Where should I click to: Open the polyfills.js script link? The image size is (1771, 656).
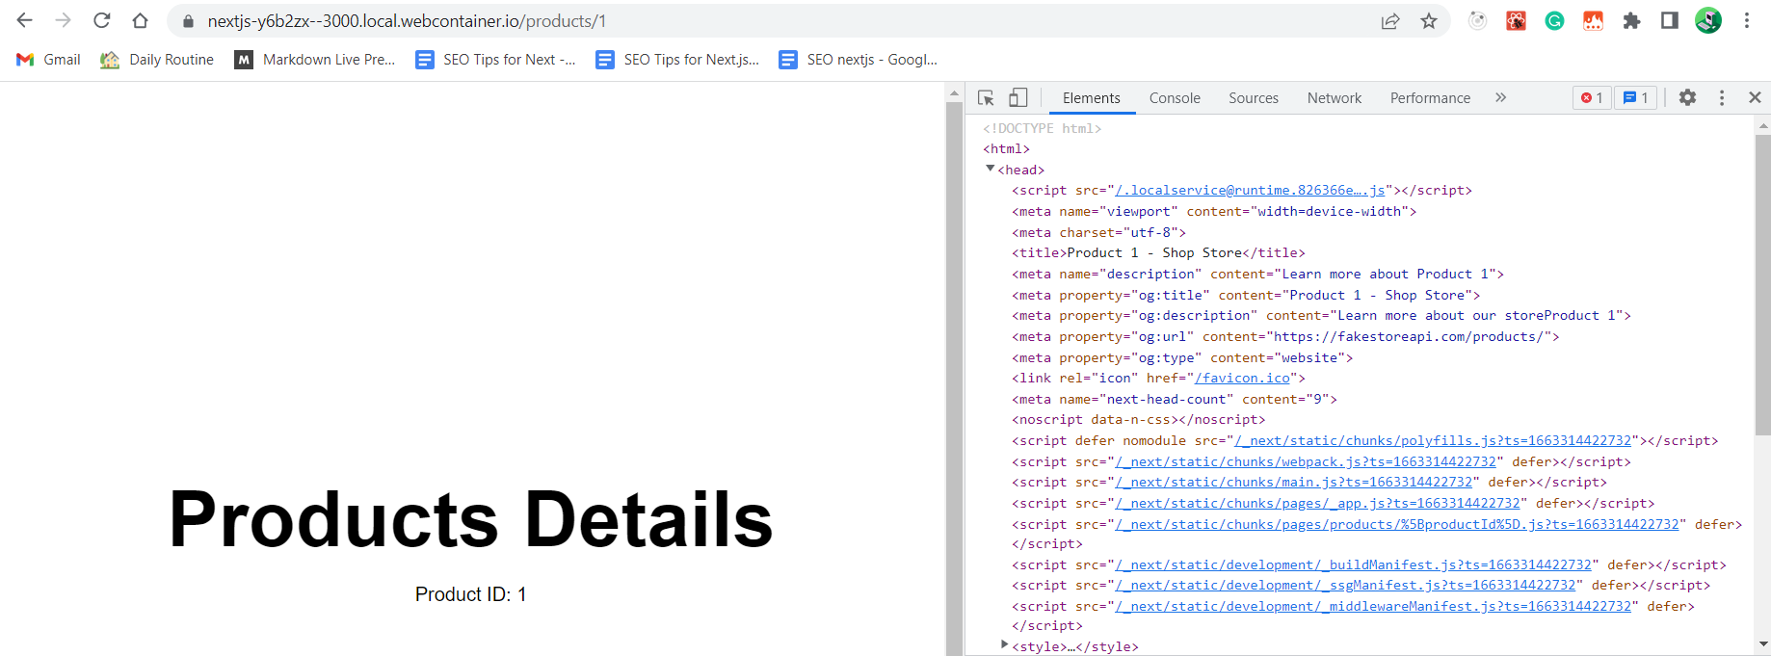click(1433, 441)
